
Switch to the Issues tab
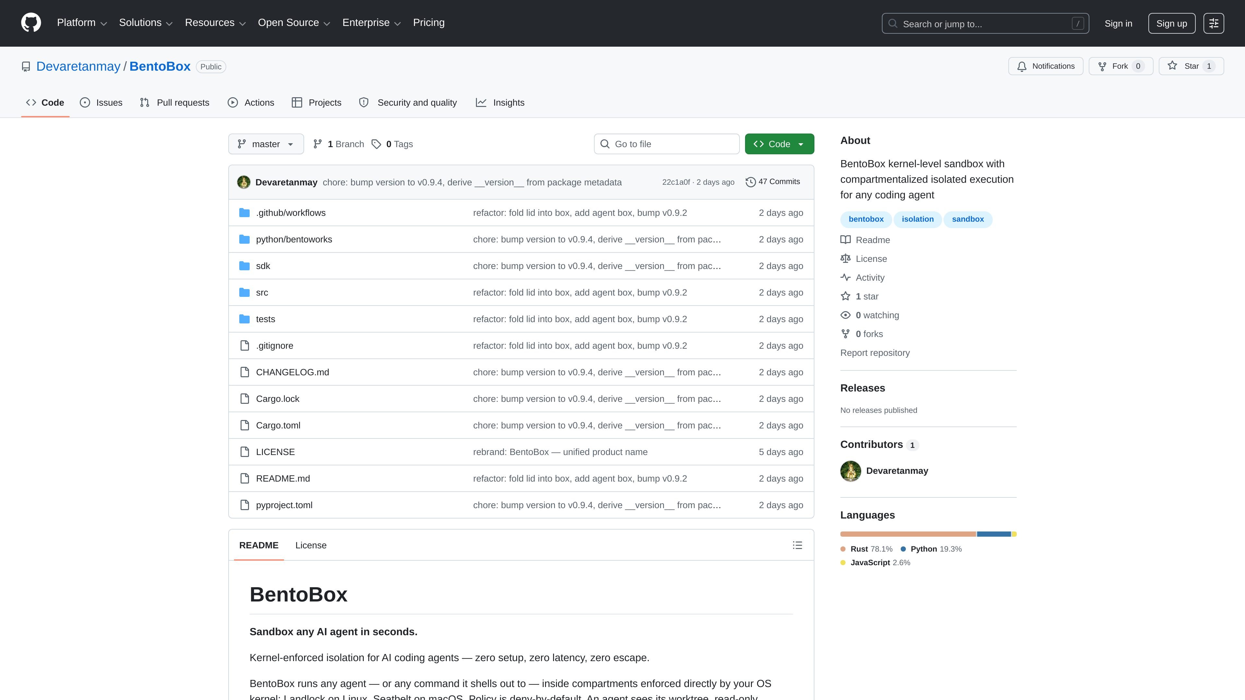pyautogui.click(x=101, y=102)
